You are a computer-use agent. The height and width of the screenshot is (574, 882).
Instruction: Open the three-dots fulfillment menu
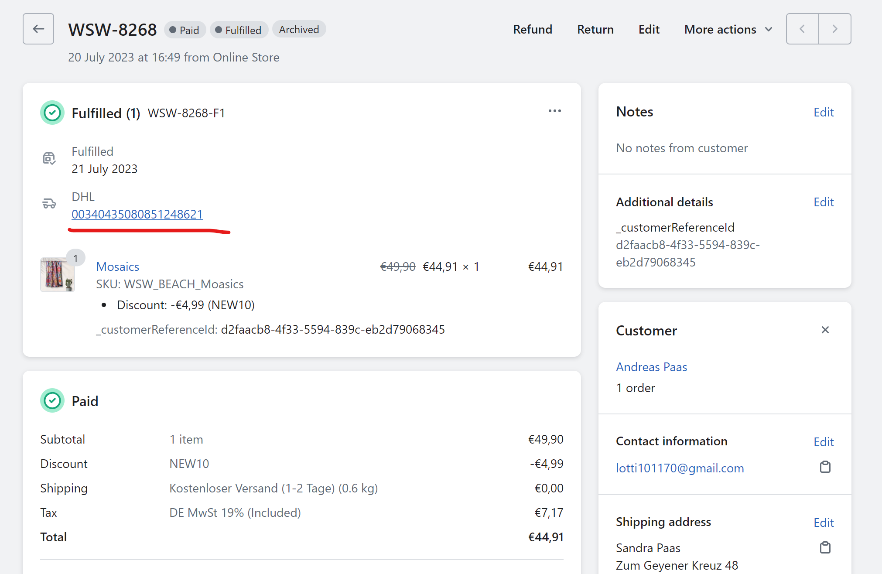554,111
